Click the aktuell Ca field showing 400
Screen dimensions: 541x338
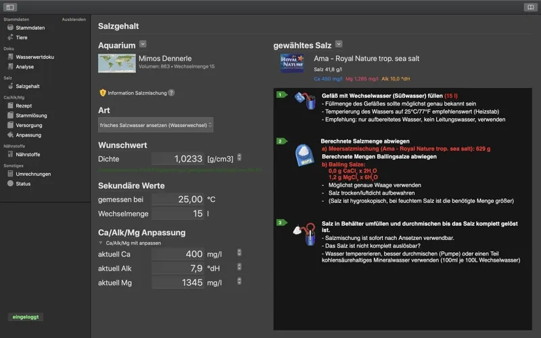(178, 254)
